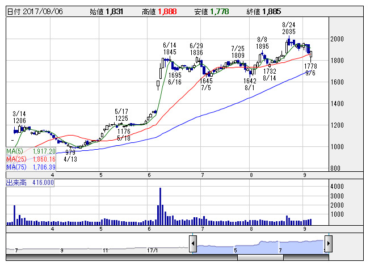Click the 17/1 label in the navigator
This screenshot has height=266, width=370.
point(153,250)
